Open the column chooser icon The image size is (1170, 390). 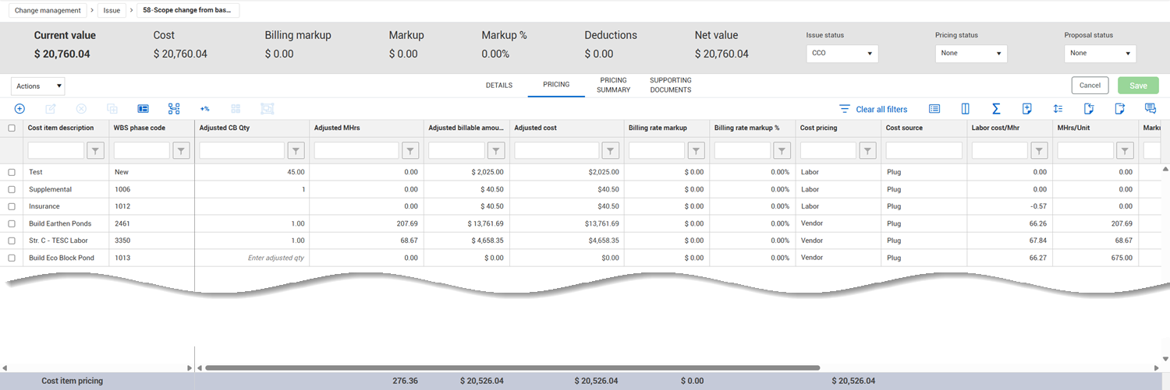(x=965, y=109)
